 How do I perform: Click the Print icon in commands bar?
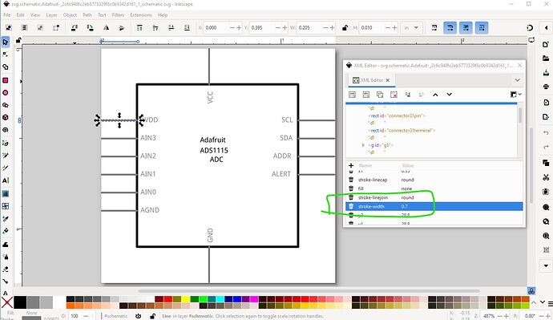point(546,87)
